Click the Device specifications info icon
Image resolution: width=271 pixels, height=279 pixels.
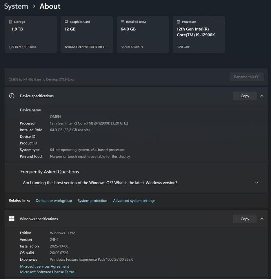(12, 96)
